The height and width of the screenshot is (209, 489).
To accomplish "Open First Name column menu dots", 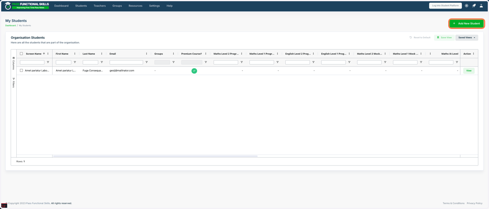I will click(x=75, y=54).
